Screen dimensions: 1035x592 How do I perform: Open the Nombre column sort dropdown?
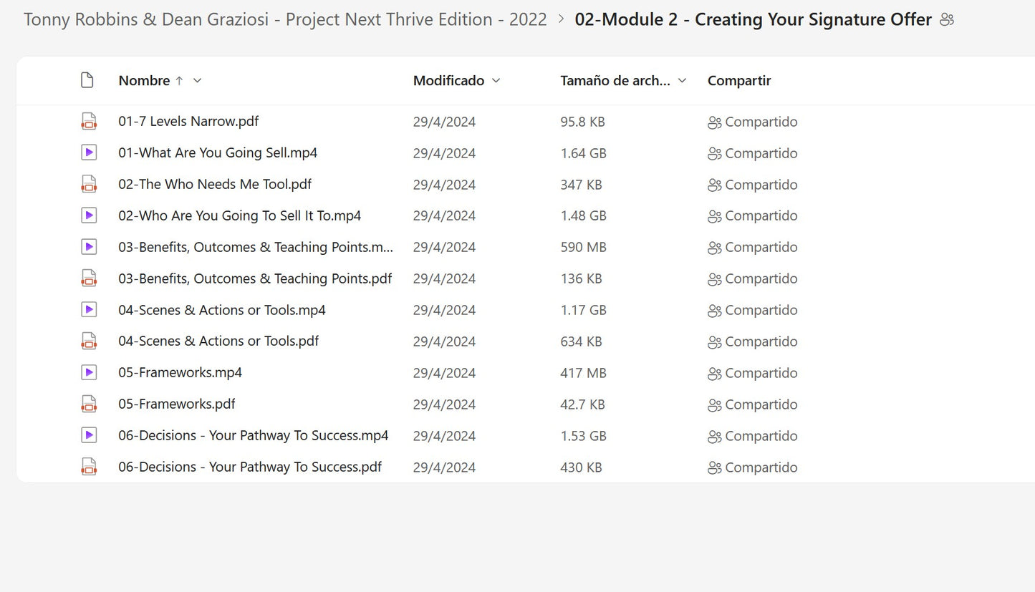(x=198, y=81)
